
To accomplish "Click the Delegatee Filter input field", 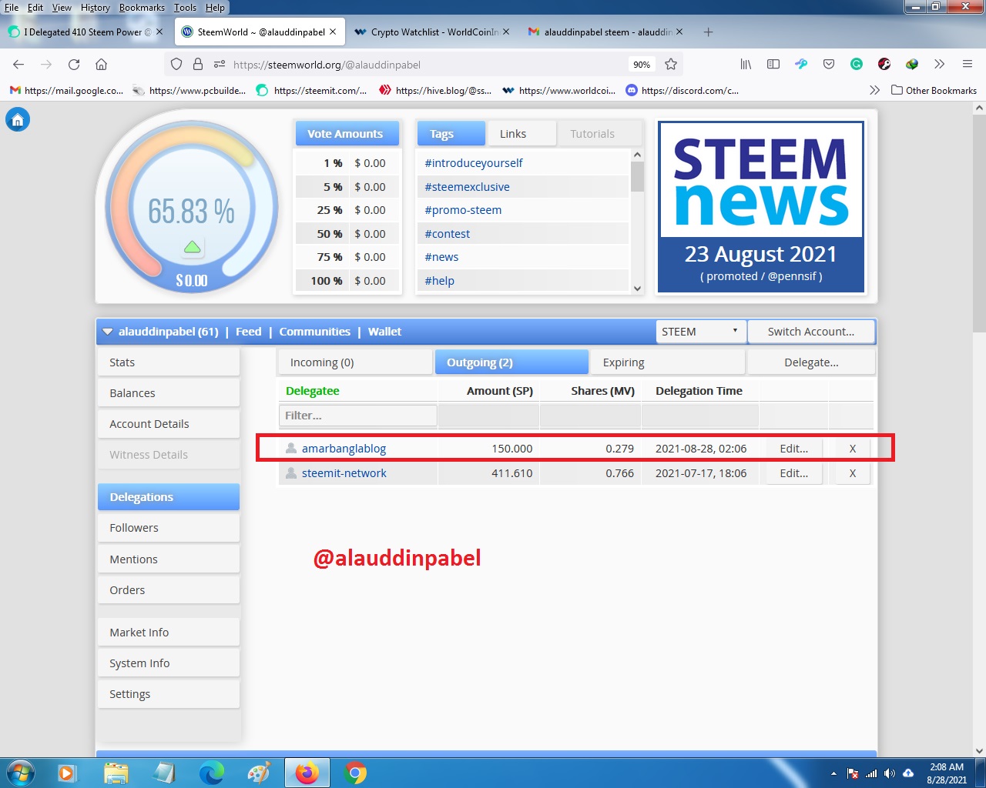I will [358, 416].
